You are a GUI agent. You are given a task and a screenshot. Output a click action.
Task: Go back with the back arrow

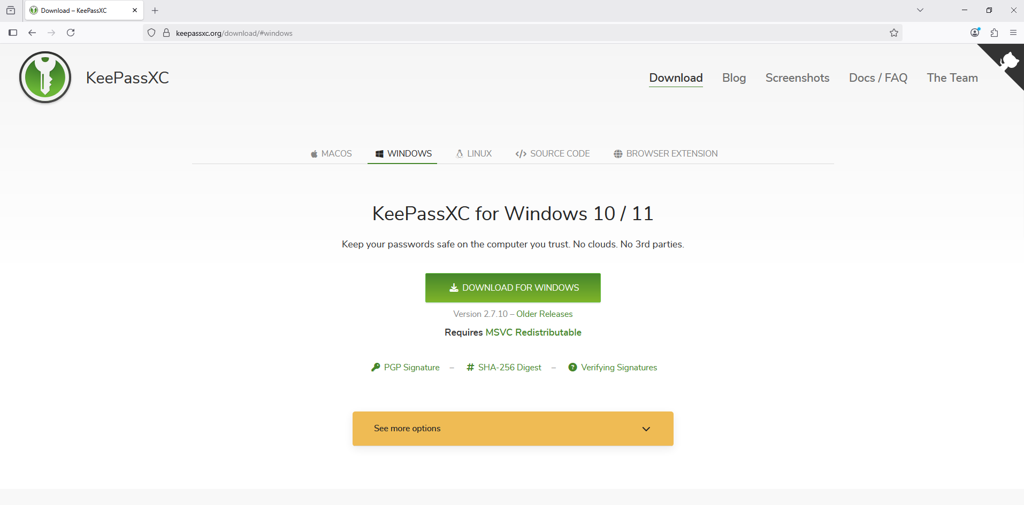(32, 33)
